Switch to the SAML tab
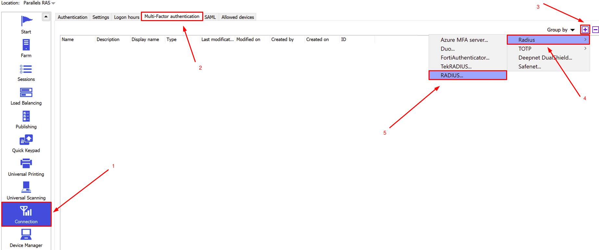 (210, 17)
